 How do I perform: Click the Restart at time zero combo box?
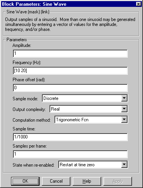[x=93, y=165]
